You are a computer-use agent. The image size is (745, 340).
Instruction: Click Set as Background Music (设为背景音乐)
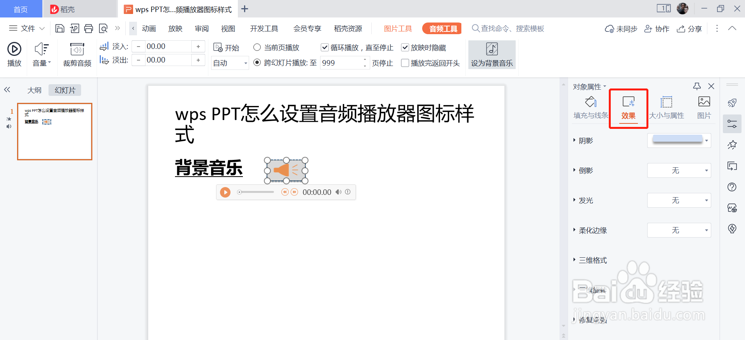[x=492, y=55]
